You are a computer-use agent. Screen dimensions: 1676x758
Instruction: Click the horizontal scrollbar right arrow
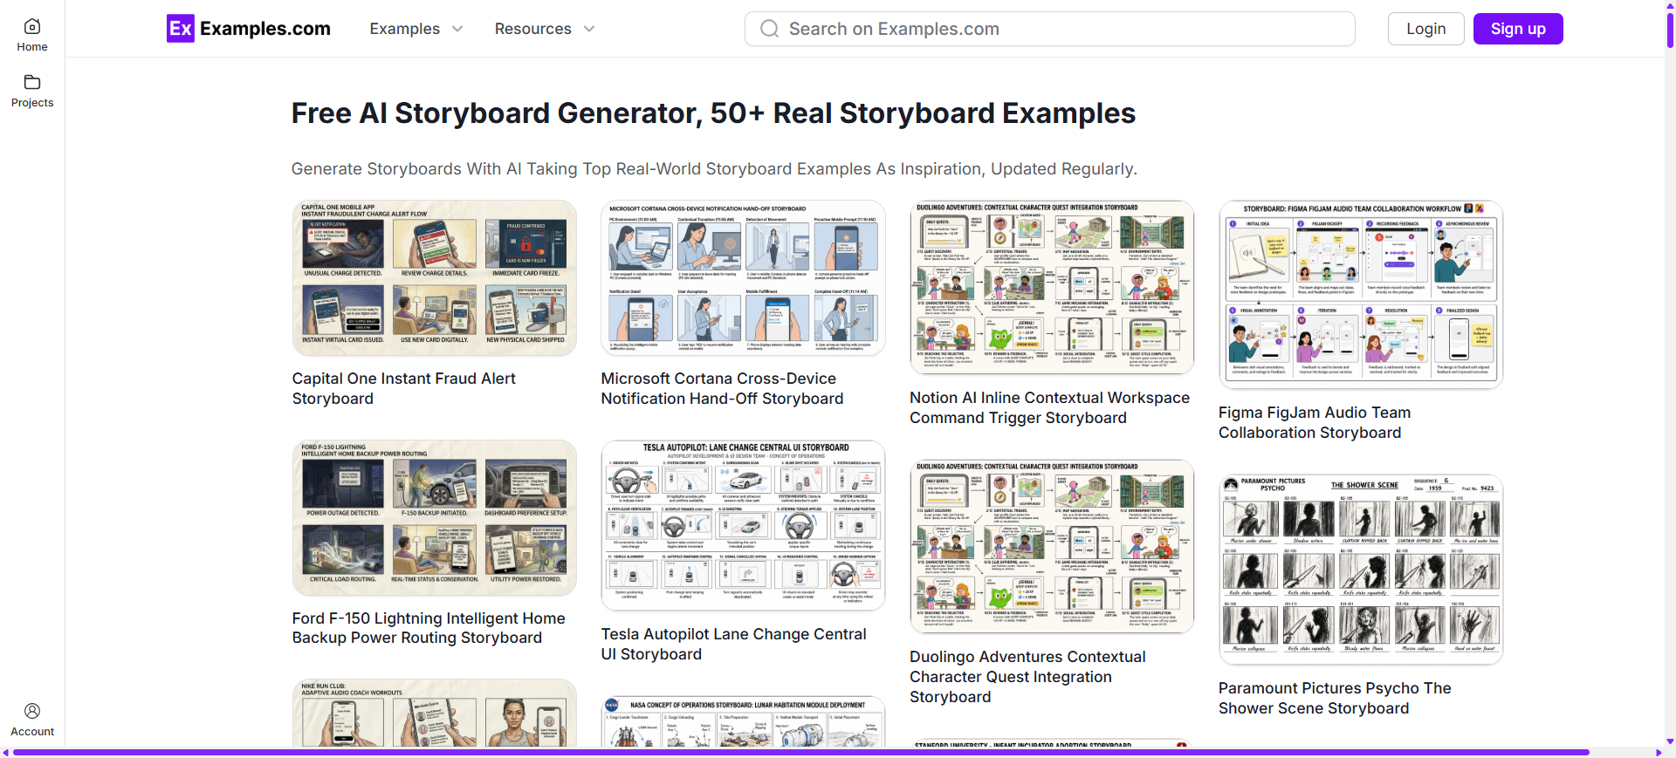[1659, 752]
